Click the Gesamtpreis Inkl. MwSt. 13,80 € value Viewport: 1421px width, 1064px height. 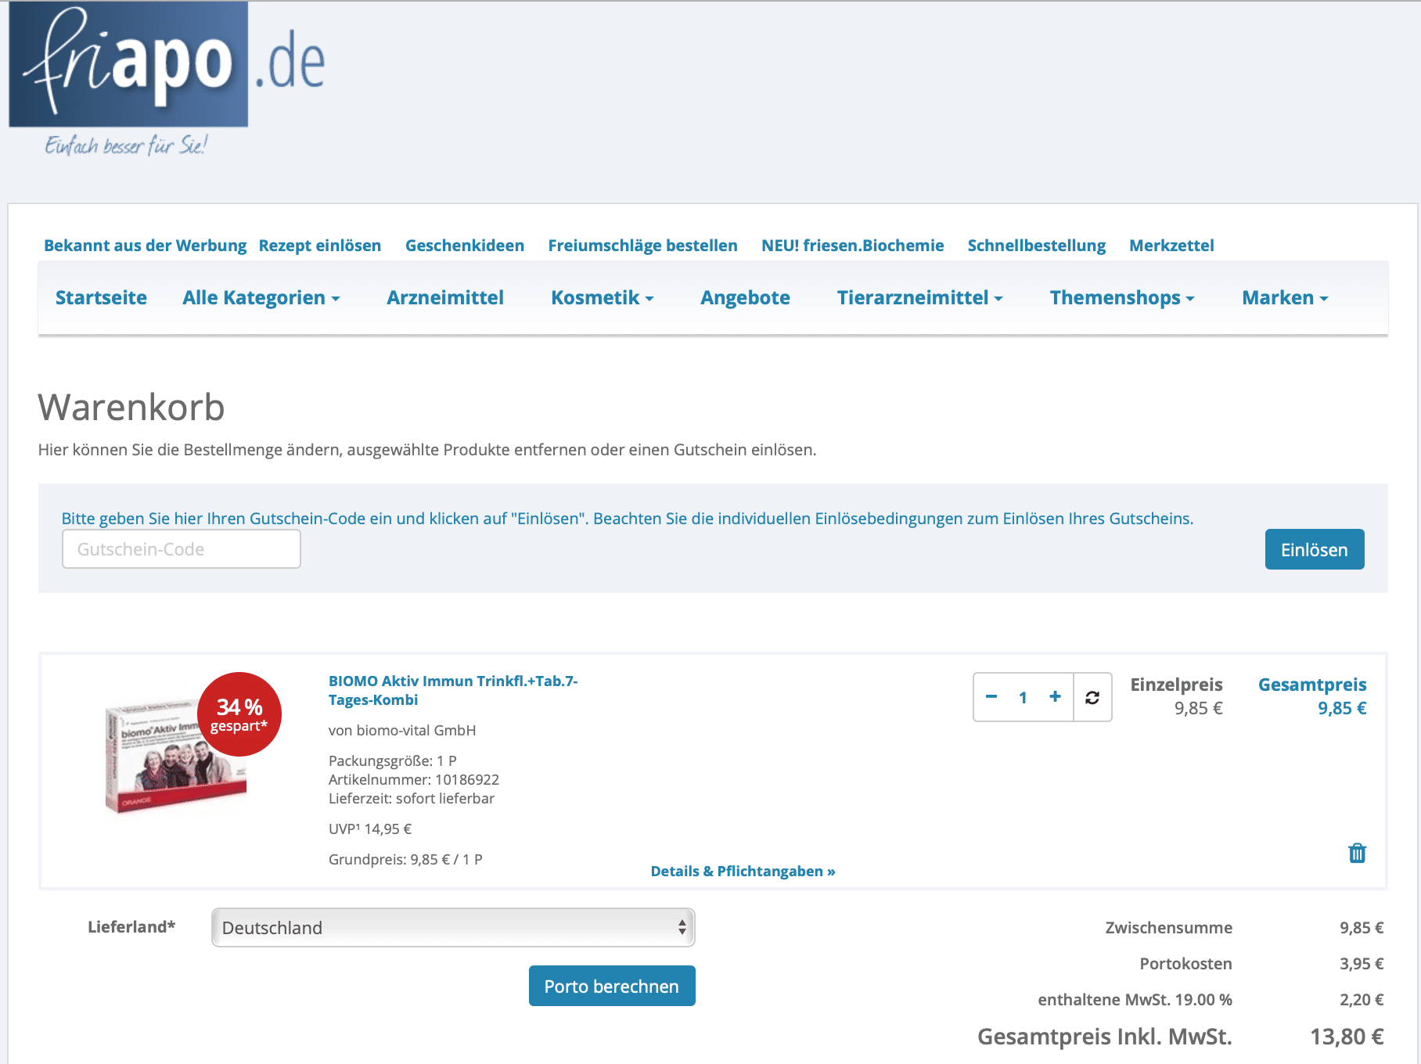click(1347, 1037)
